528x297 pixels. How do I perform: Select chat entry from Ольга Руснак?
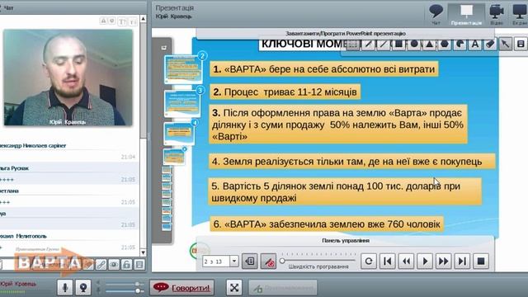(69, 174)
